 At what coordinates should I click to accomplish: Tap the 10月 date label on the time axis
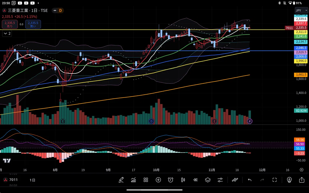pos(156,170)
